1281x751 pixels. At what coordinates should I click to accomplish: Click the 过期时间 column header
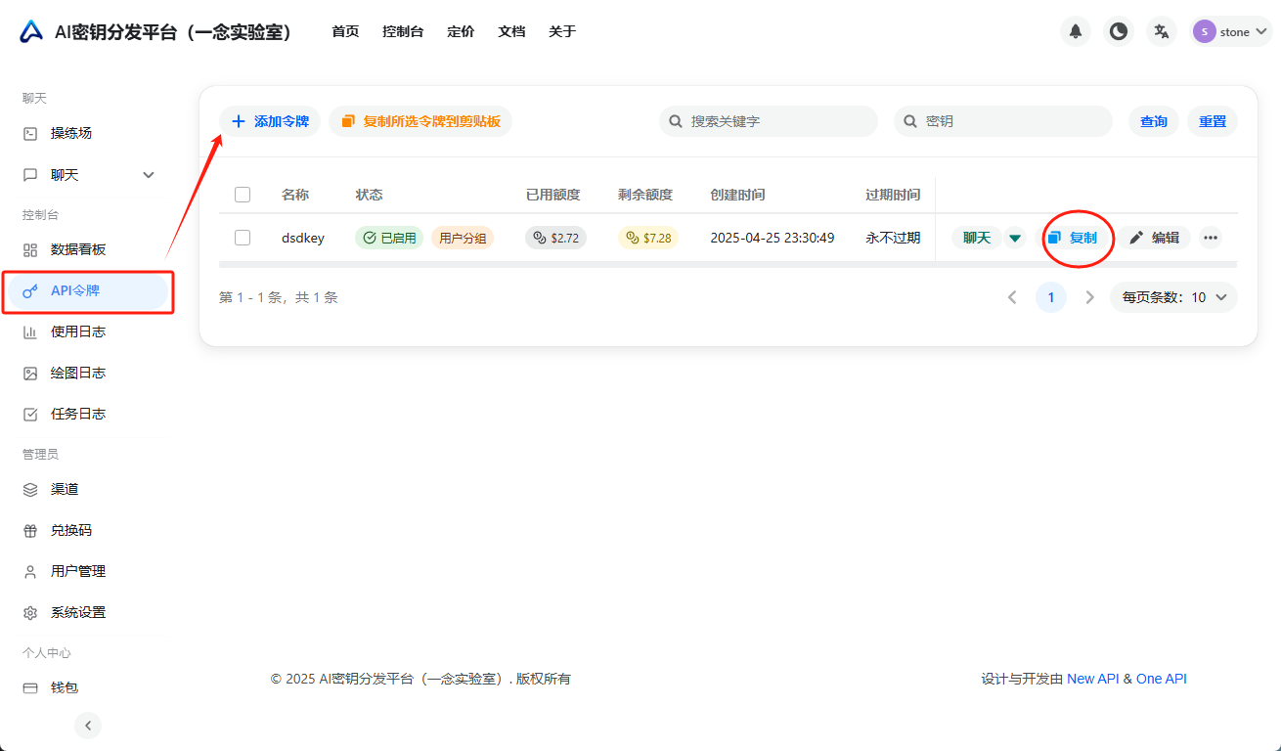(893, 195)
